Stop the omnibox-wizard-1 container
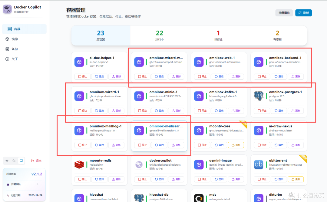 point(82,111)
